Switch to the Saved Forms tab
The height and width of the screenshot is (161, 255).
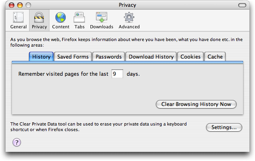[73, 57]
